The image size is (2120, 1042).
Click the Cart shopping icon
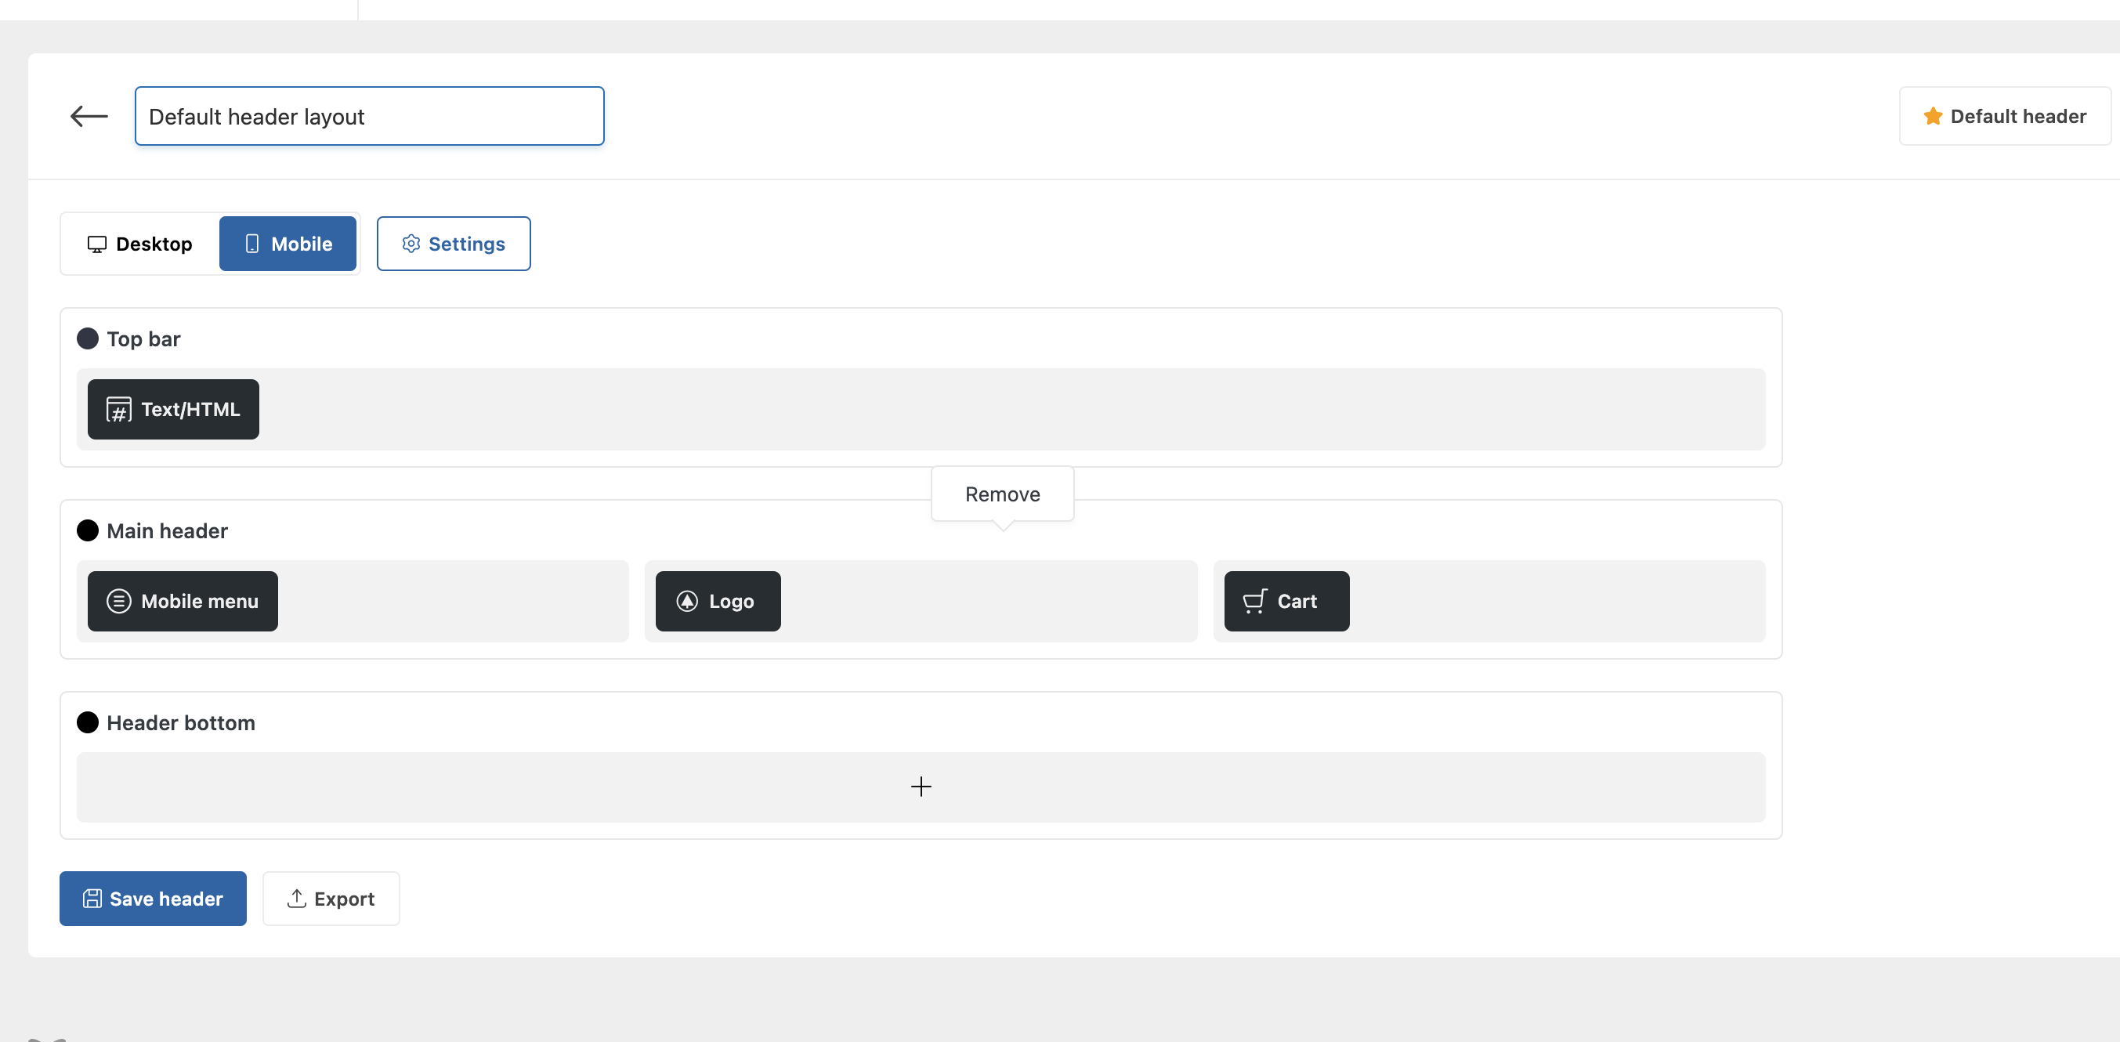(1254, 602)
